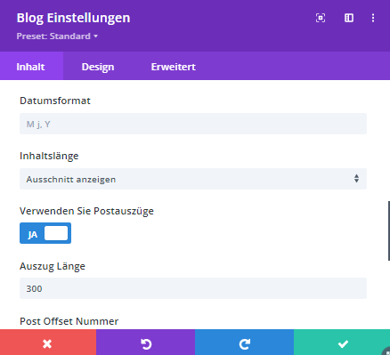The image size is (390, 355).
Task: Click the Datumsformat input field
Action: (x=193, y=124)
